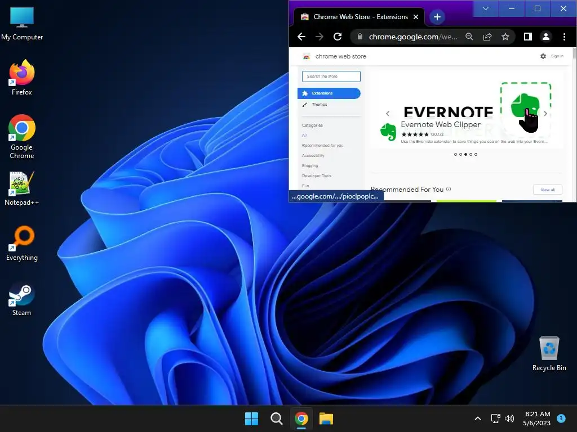Click the Chrome taskbar icon
Viewport: 577px width, 432px height.
[301, 418]
